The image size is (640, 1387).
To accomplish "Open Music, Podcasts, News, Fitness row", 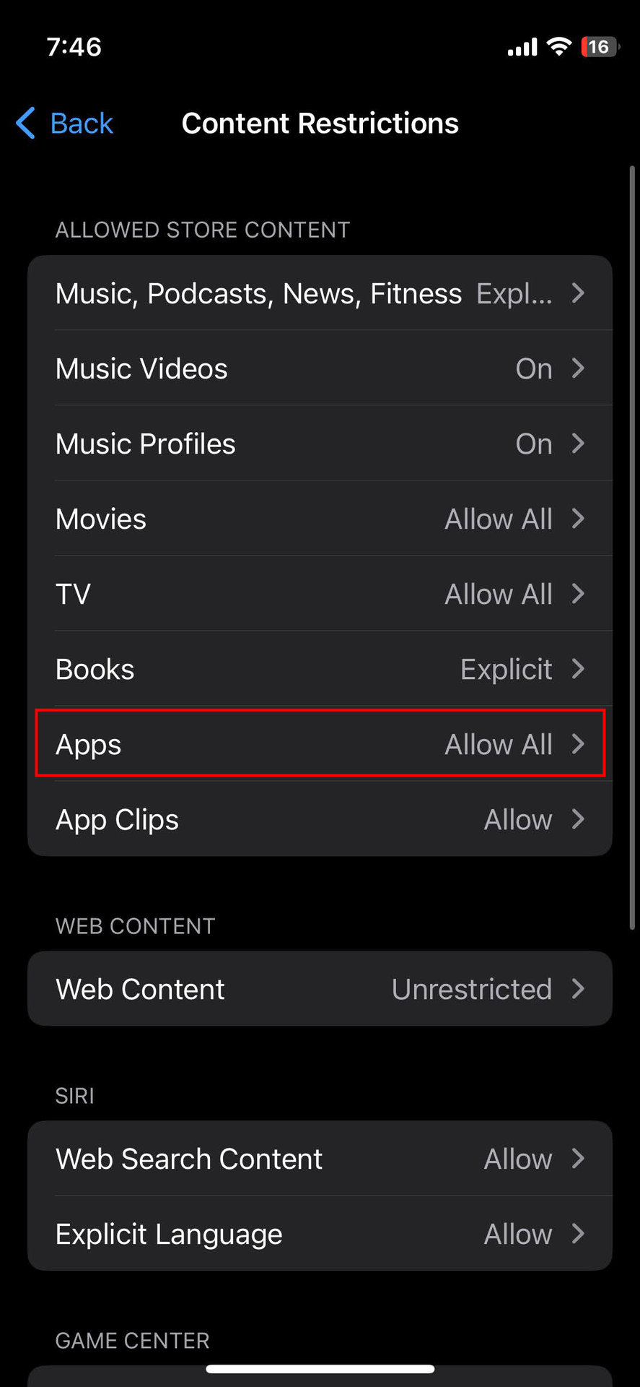I will click(x=258, y=293).
